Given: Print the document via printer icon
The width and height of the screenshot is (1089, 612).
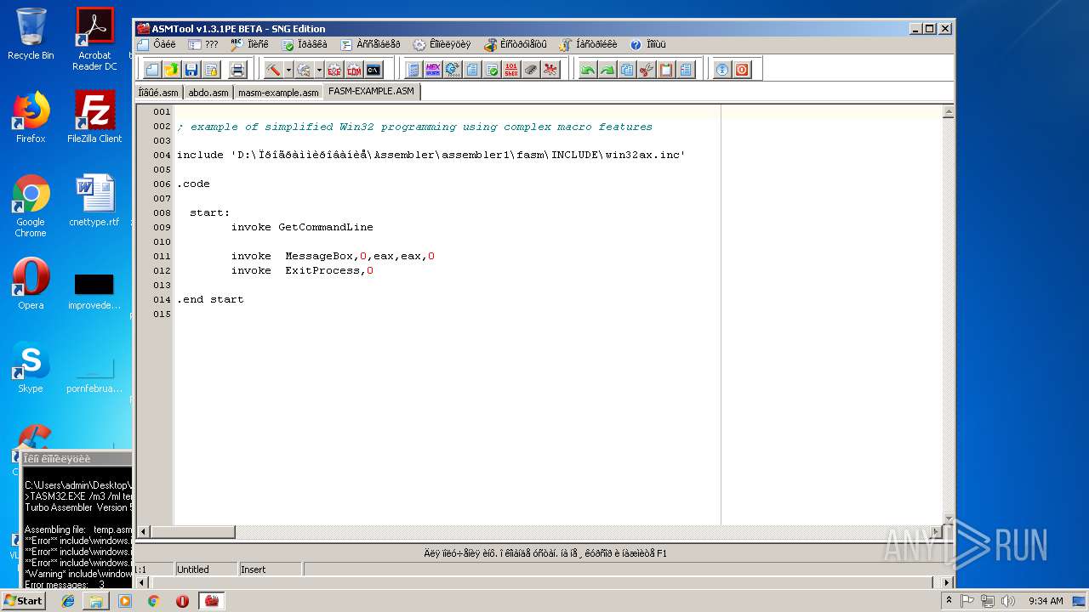Looking at the screenshot, I should coord(237,70).
